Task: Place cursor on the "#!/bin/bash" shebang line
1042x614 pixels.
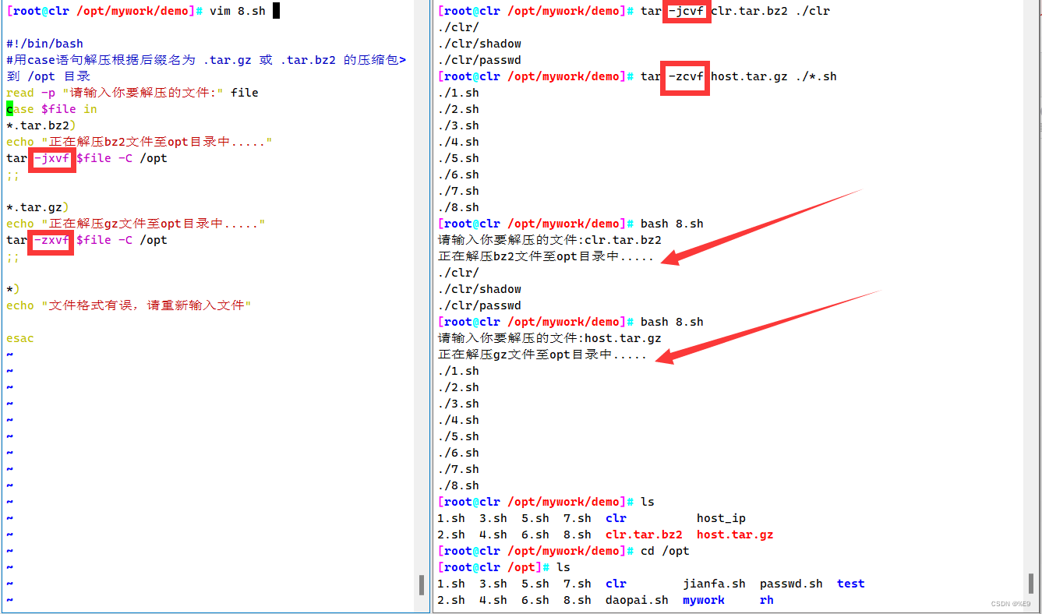Action: (44, 44)
